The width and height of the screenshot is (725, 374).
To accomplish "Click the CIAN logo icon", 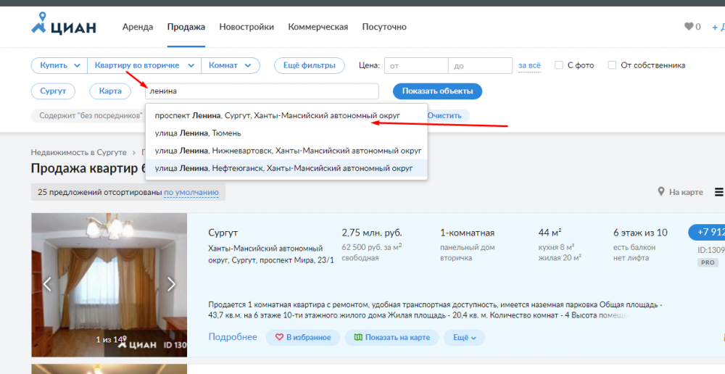I will click(x=40, y=25).
